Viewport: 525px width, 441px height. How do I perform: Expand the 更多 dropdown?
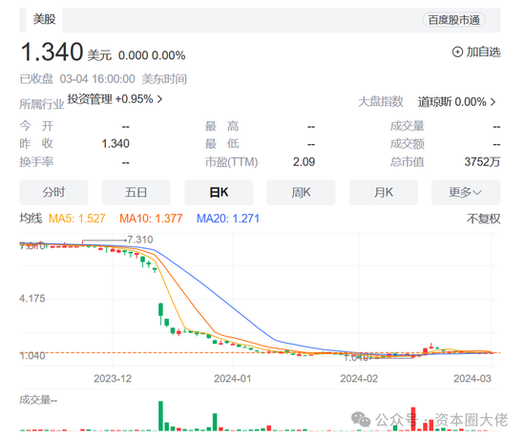466,192
